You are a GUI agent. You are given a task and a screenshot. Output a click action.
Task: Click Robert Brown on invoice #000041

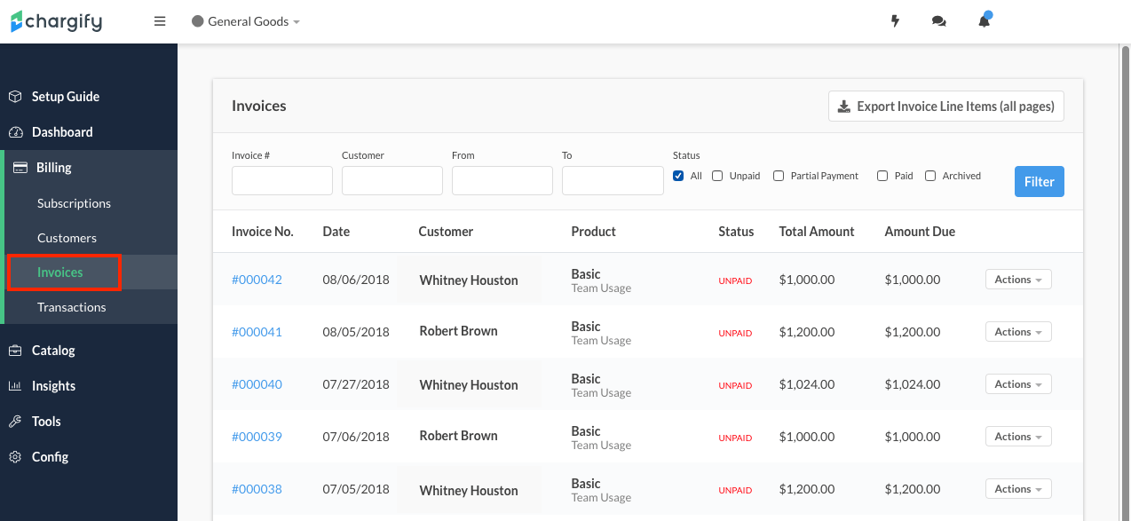[458, 331]
